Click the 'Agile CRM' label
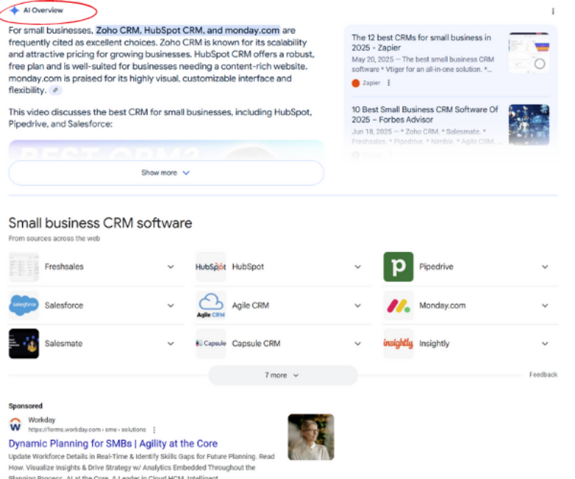This screenshot has width=575, height=479. (x=251, y=305)
